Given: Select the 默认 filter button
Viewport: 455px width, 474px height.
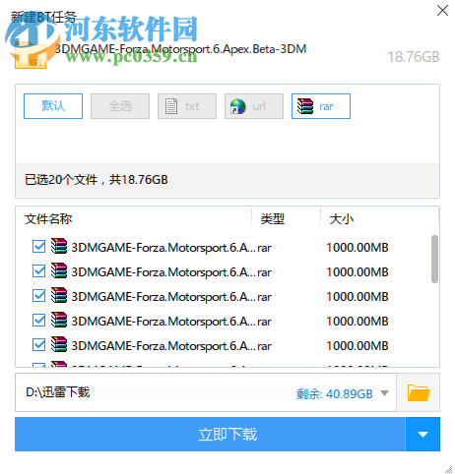Looking at the screenshot, I should pyautogui.click(x=53, y=106).
